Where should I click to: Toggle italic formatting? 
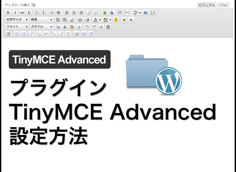[x=15, y=13]
